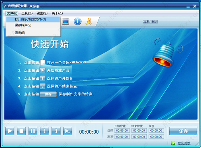Click the 选择 结束位置 time field
The width and height of the screenshot is (201, 148).
[x=139, y=130]
